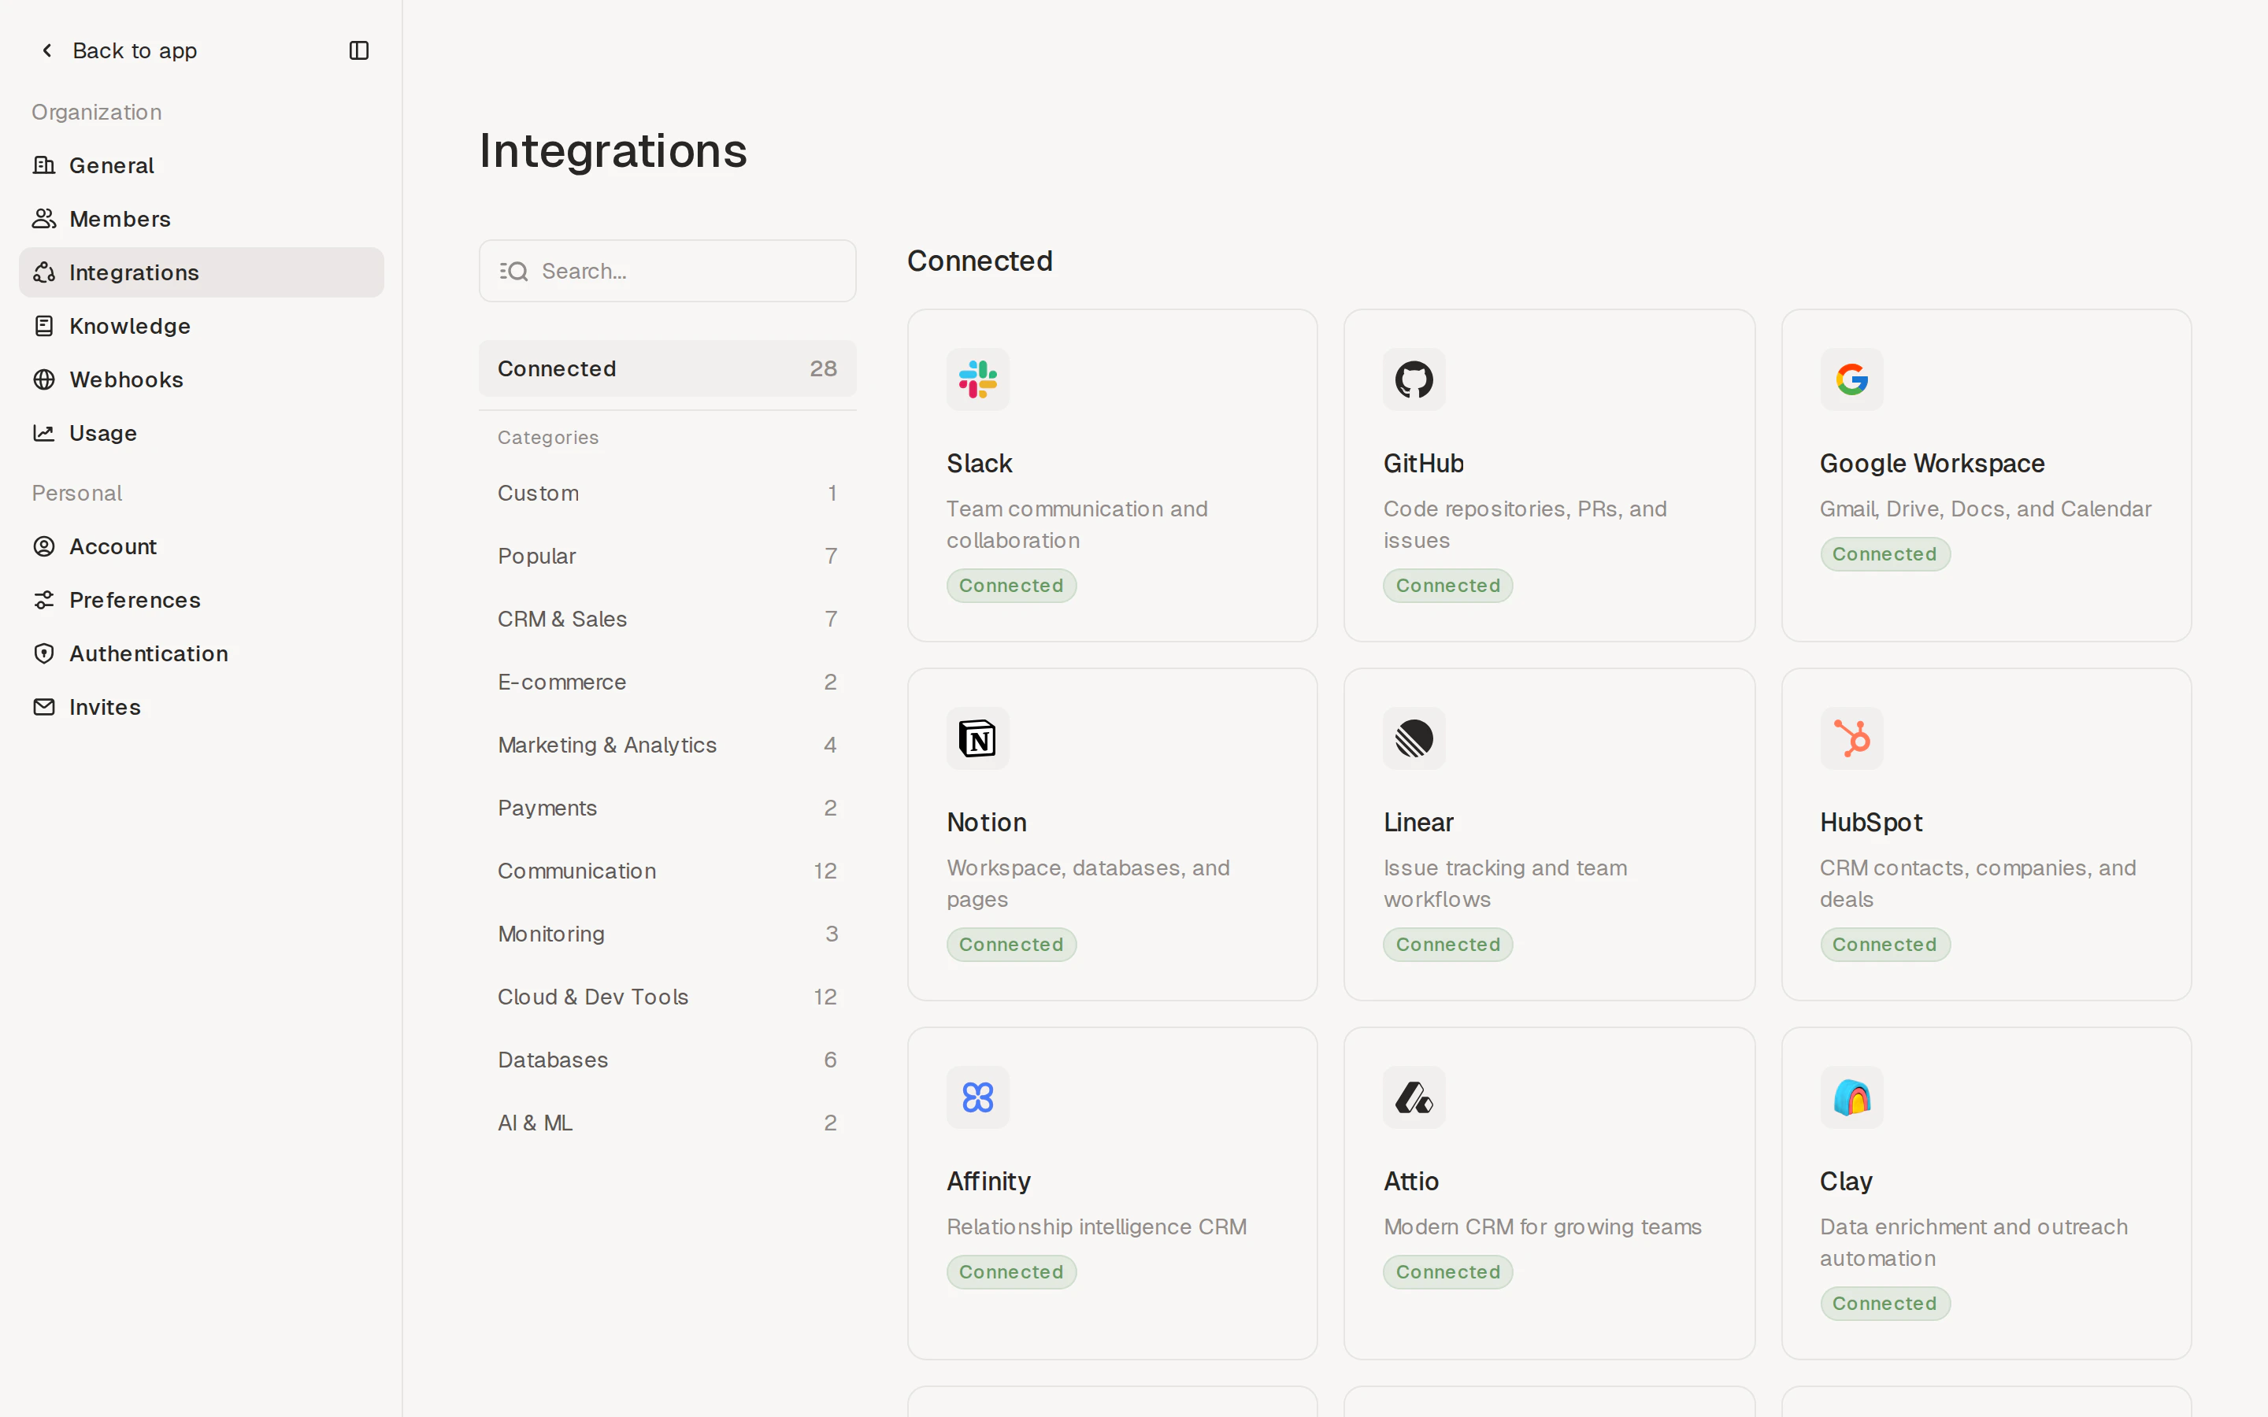2268x1417 pixels.
Task: Filter by Communication category
Action: point(667,871)
